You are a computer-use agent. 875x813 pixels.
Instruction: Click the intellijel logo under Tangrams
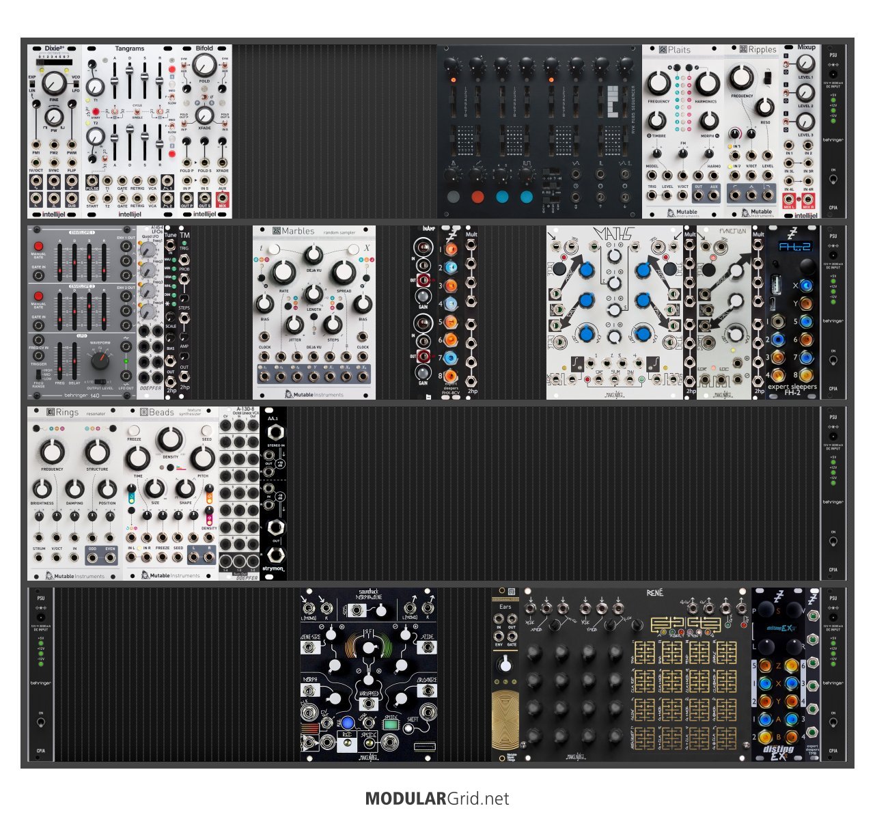click(130, 214)
